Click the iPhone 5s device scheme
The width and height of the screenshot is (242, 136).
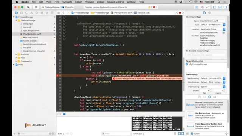pos(68,7)
